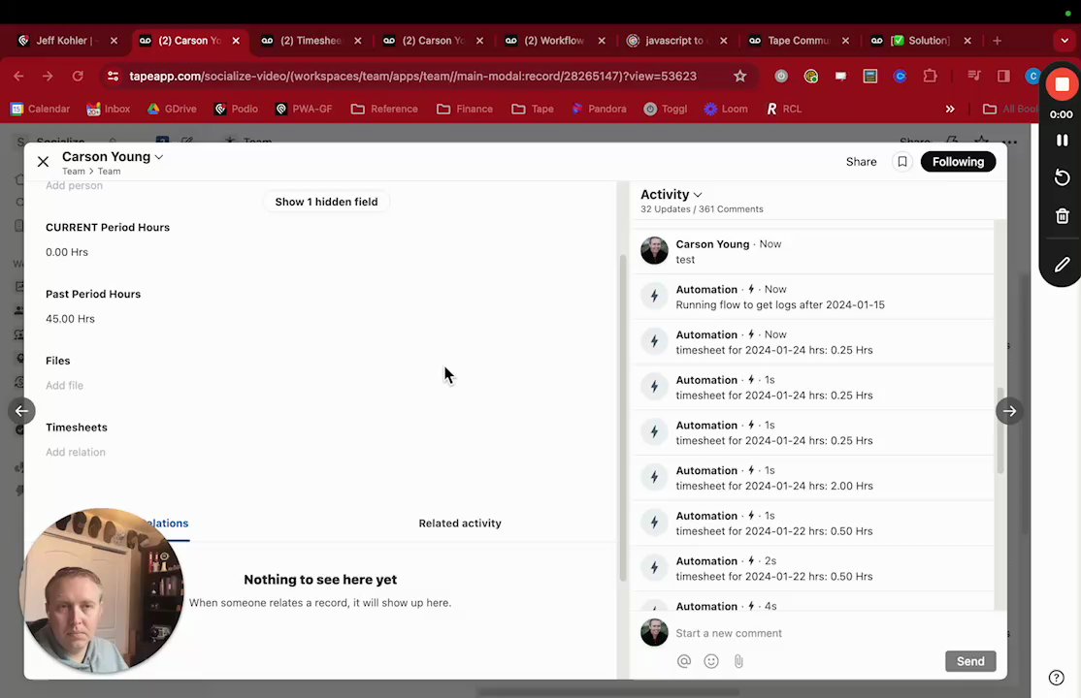The height and width of the screenshot is (698, 1081).
Task: Open the Loom drawing pen tool
Action: (x=1062, y=265)
